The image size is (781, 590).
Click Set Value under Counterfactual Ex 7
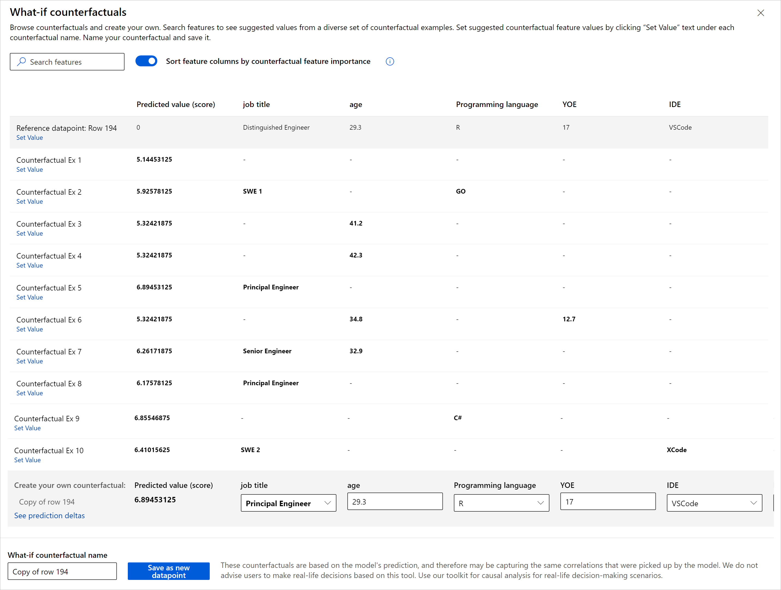pos(30,361)
